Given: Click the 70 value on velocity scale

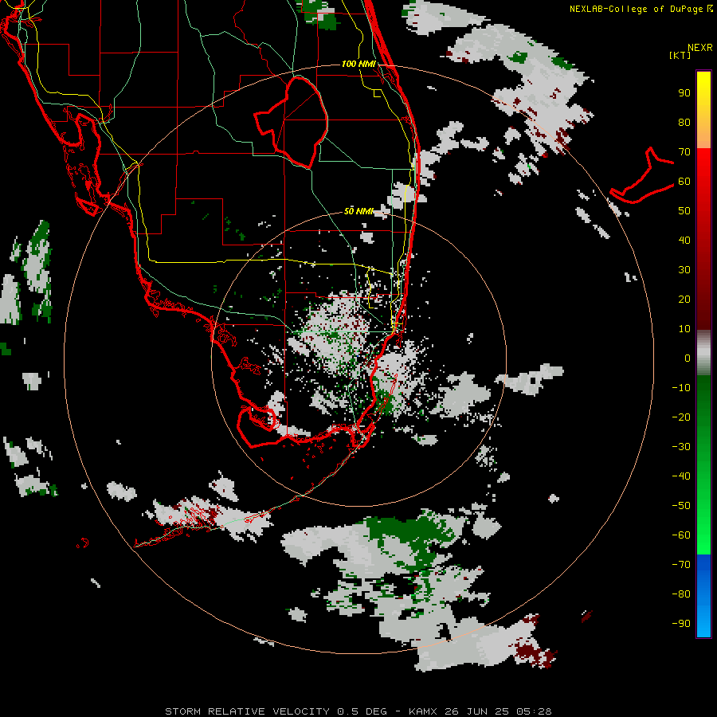Looking at the screenshot, I should (x=684, y=152).
